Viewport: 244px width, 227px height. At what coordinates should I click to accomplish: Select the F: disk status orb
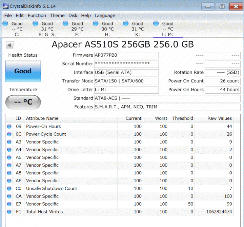[x=65, y=23]
